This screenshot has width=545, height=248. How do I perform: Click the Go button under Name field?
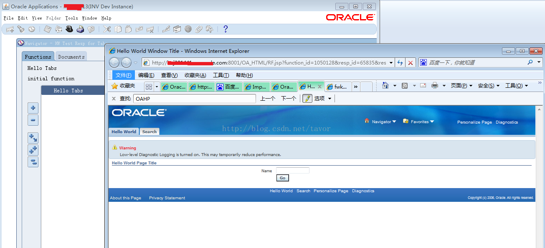pos(282,178)
